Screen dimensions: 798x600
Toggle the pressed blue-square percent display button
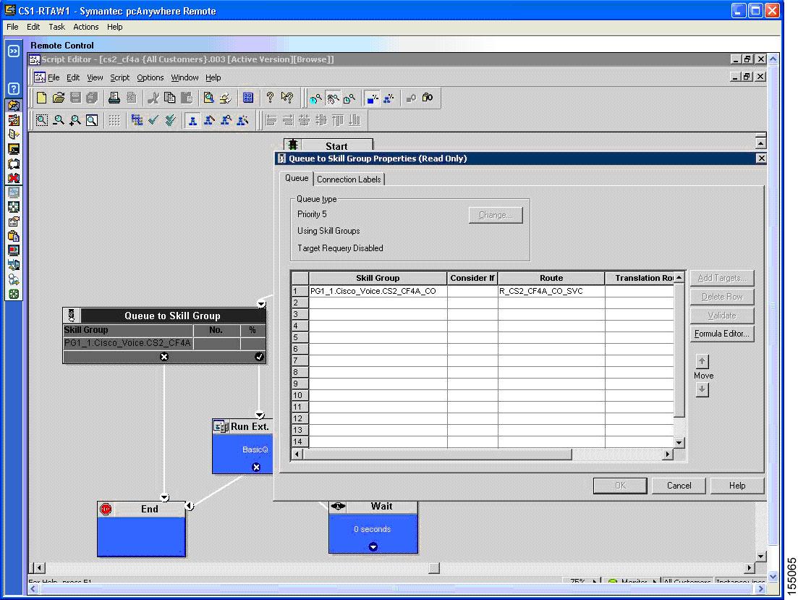[x=372, y=98]
